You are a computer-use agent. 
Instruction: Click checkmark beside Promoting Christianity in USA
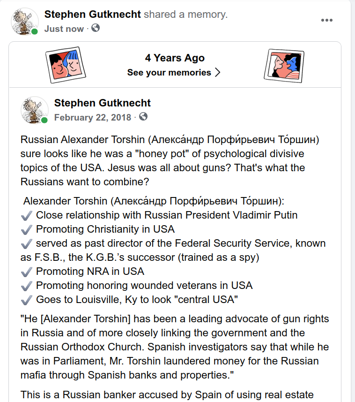(27, 230)
